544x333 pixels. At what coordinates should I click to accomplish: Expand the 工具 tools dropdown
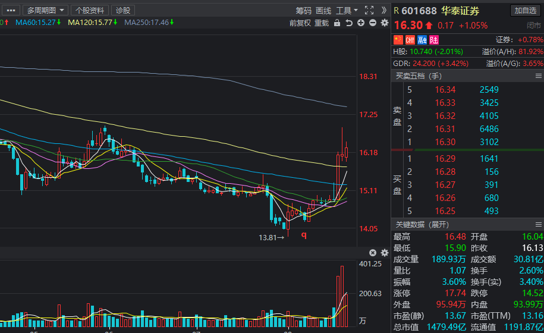[x=347, y=11]
